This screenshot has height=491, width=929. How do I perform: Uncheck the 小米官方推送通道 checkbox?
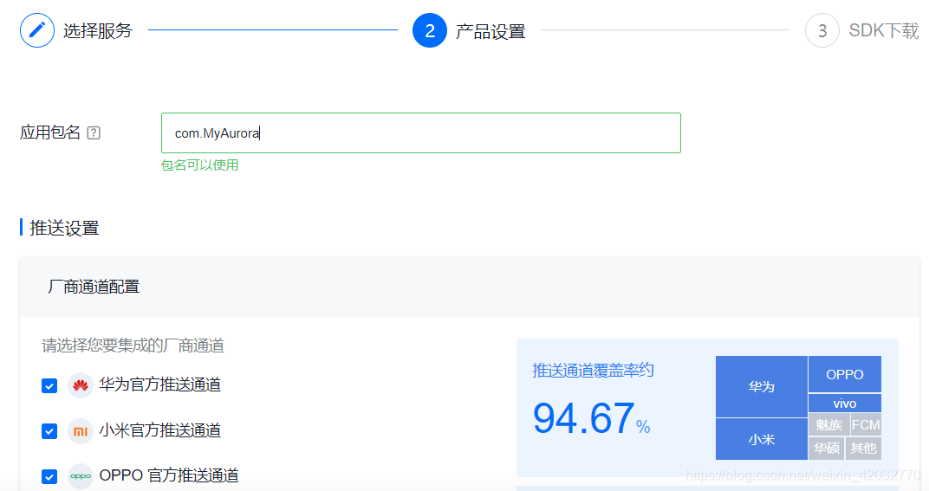49,431
